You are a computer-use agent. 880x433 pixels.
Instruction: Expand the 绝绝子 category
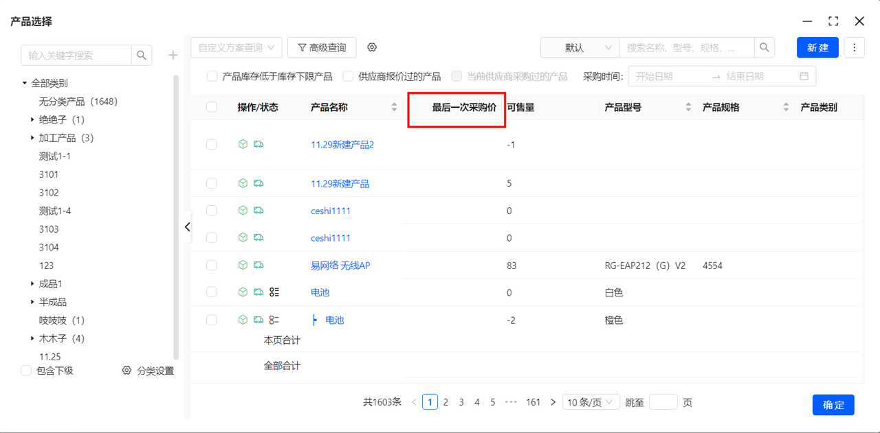point(32,119)
